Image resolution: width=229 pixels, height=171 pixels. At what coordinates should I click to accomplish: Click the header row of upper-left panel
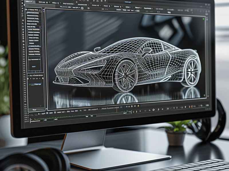point(33,10)
